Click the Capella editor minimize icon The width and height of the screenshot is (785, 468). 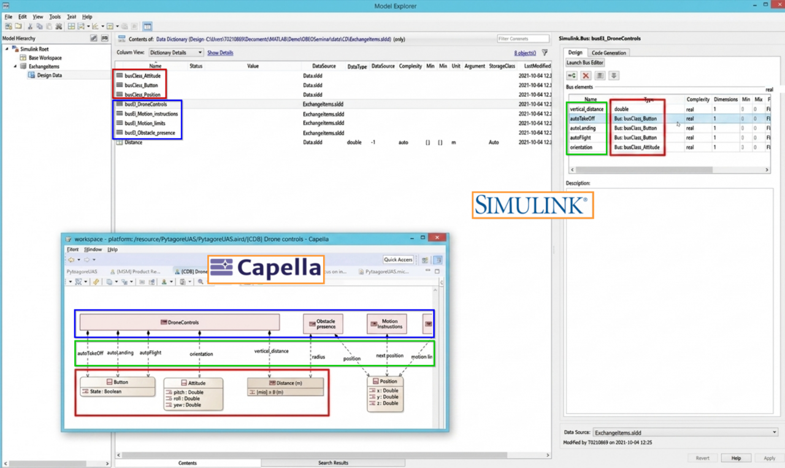427,271
